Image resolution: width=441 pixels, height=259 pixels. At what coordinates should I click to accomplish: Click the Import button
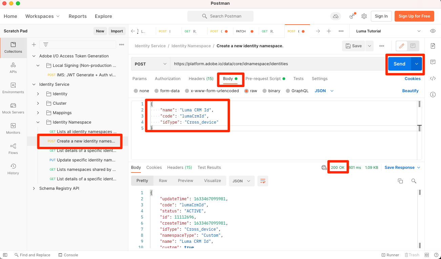point(117,31)
